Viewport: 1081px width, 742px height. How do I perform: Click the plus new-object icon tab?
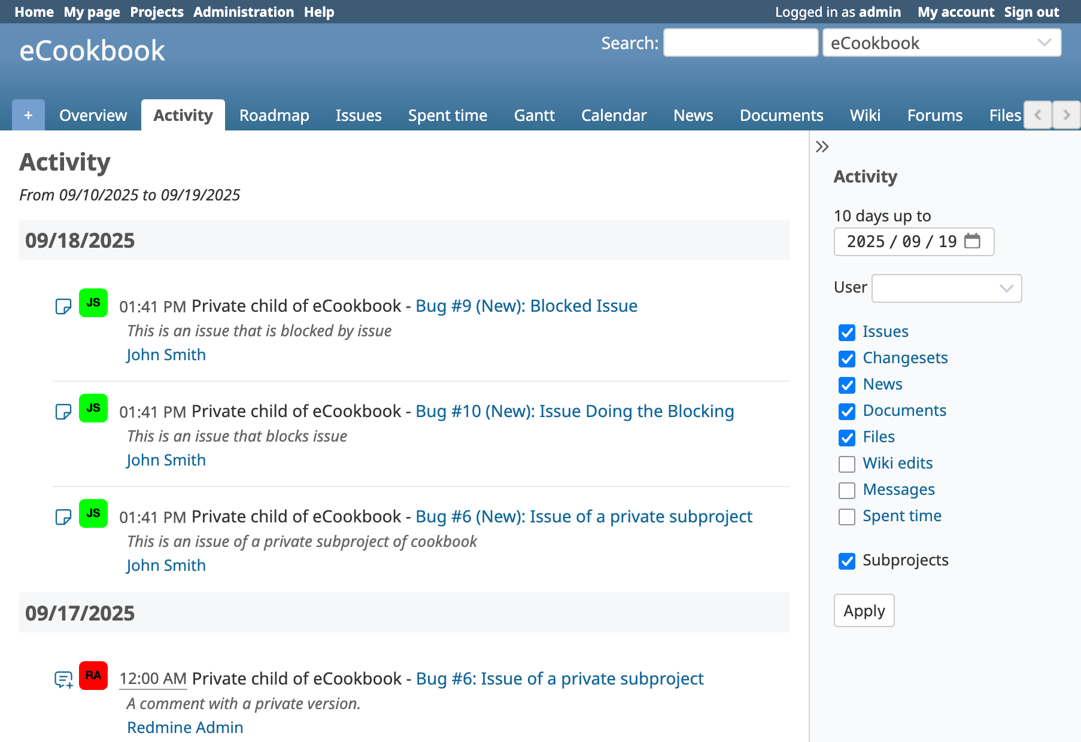tap(28, 115)
